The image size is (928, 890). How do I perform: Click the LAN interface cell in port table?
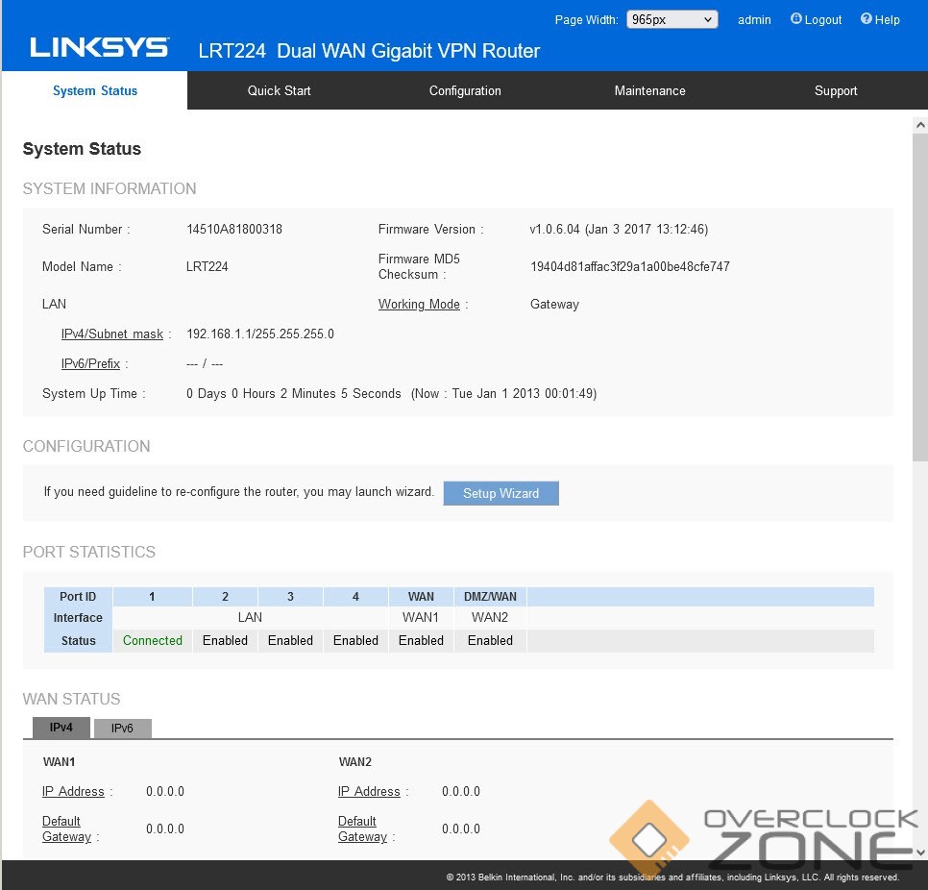click(x=250, y=617)
